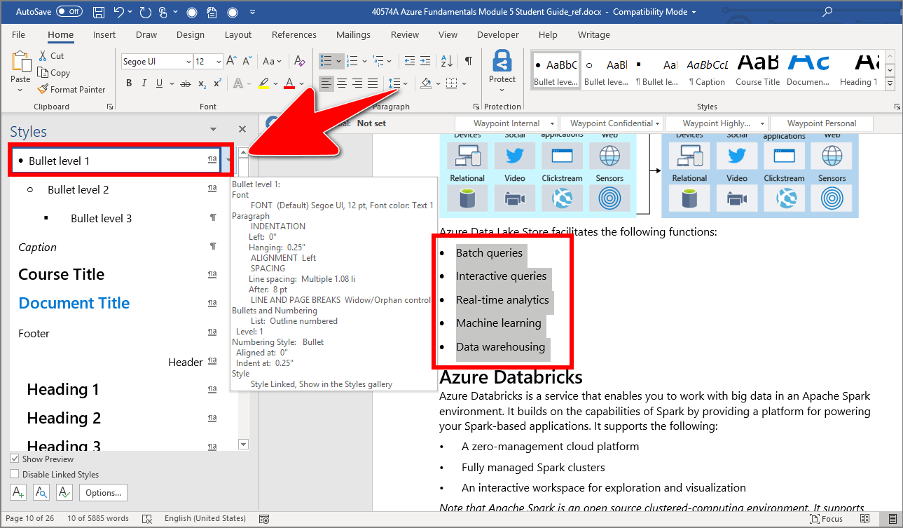Open the borders dropdown arrow
The width and height of the screenshot is (903, 528).
[x=465, y=83]
